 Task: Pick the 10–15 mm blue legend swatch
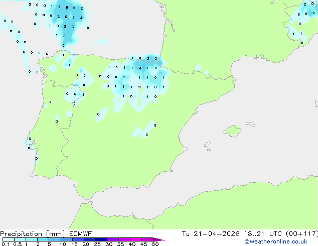click(x=67, y=239)
